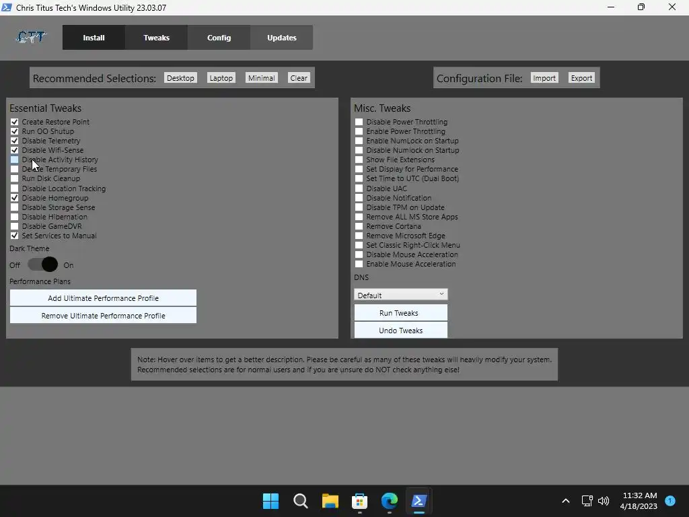Switch to the Config tab
689x517 pixels.
(219, 38)
